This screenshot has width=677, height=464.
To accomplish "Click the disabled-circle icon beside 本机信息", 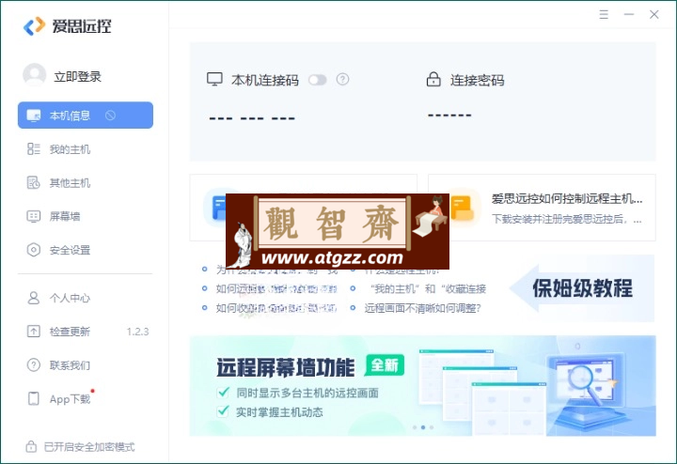I will pos(111,116).
